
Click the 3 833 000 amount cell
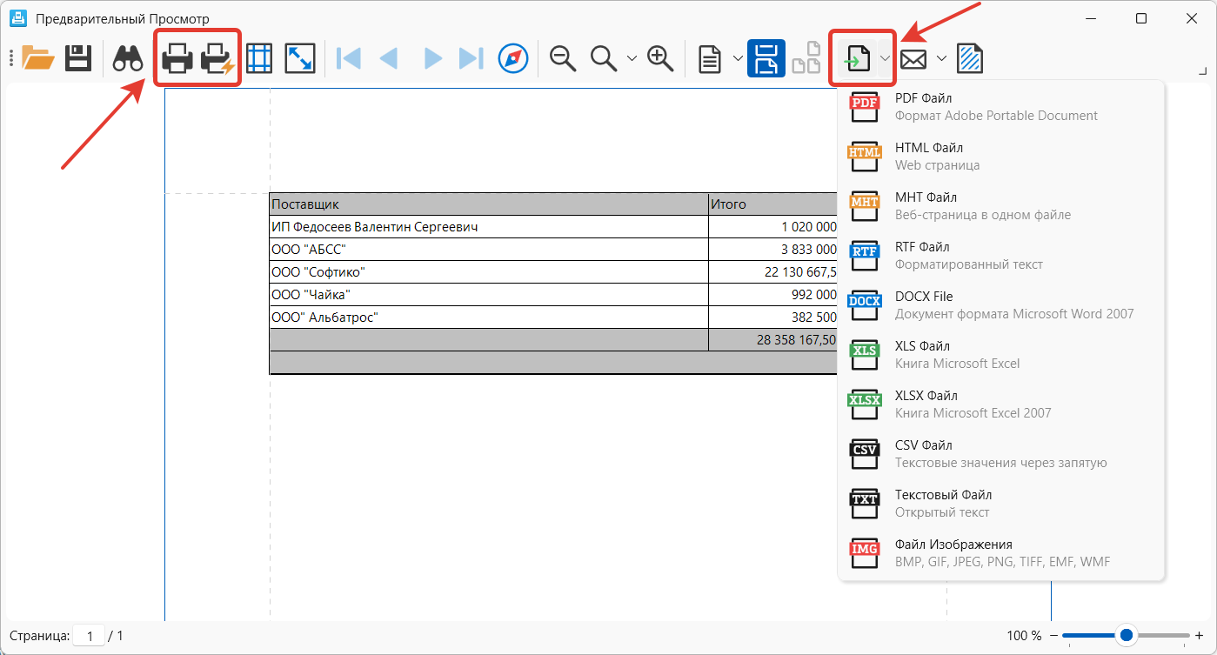pos(772,250)
